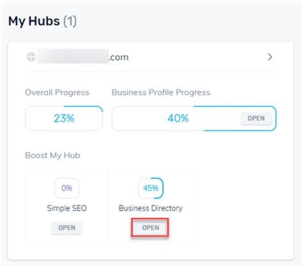303x267 pixels.
Task: Click the .com domain suffix text
Action: [119, 57]
